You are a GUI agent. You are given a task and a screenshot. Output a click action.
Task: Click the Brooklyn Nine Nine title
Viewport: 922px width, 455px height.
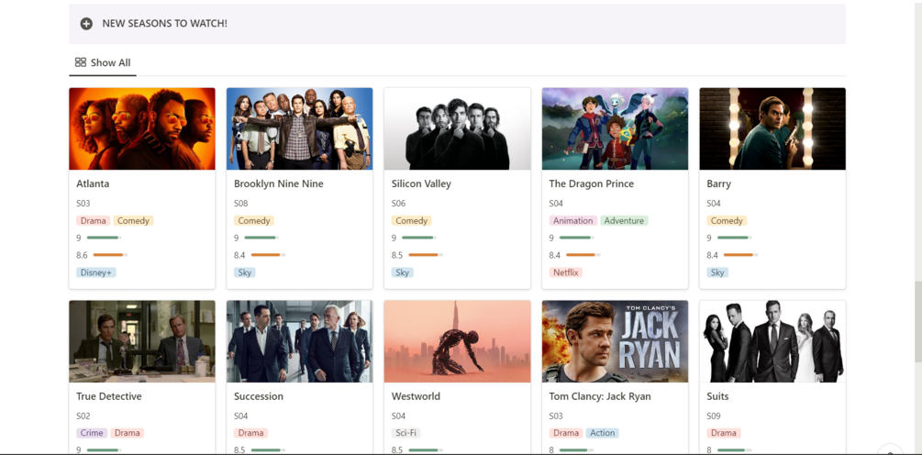click(x=279, y=184)
